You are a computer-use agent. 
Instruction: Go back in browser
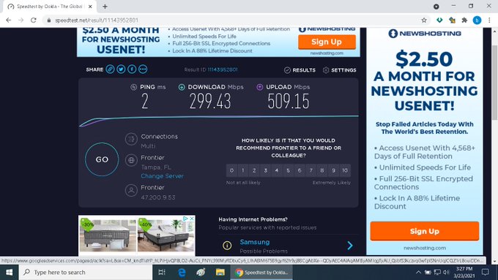9,20
